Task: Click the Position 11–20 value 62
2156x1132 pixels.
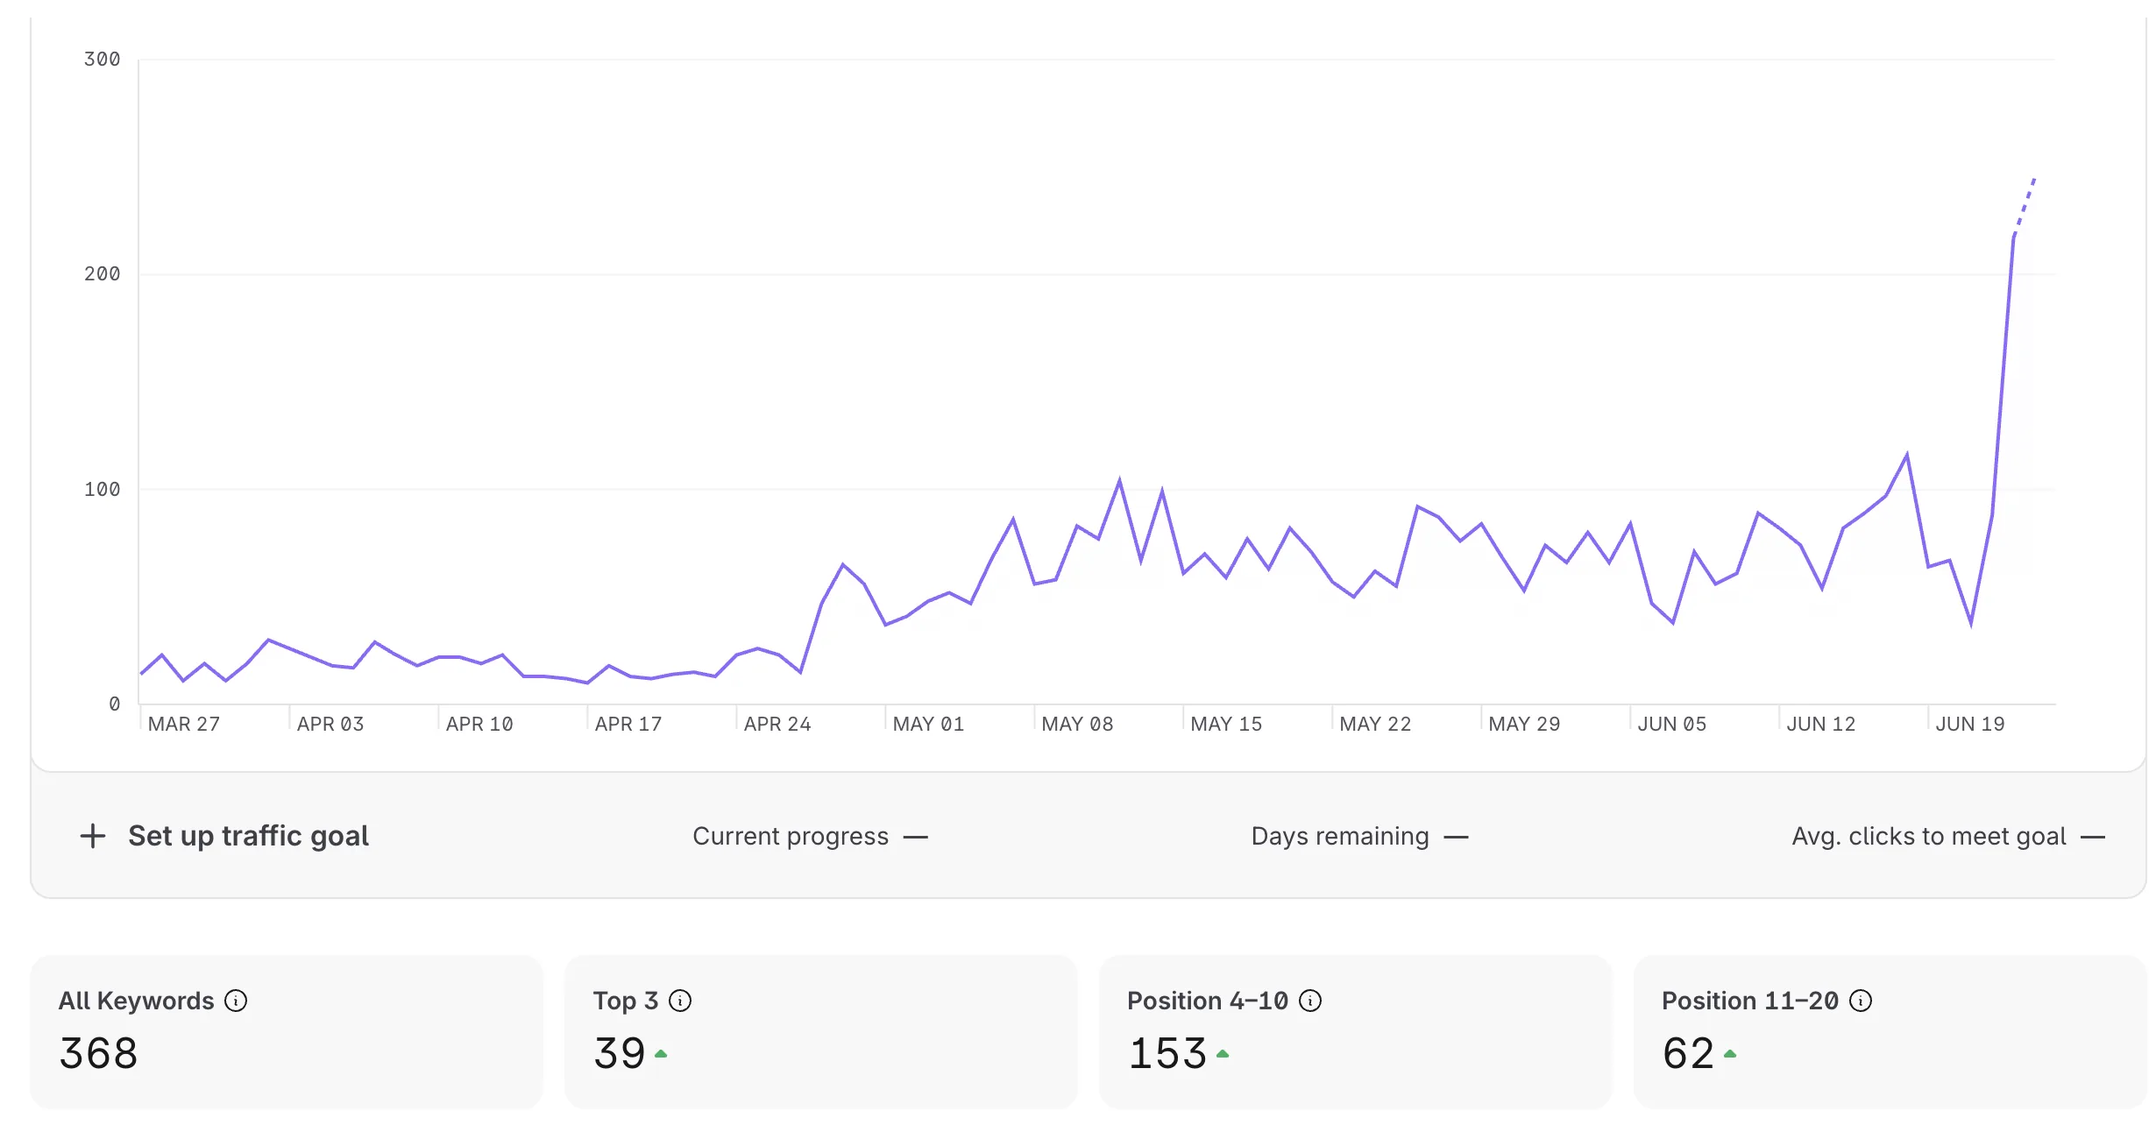Action: tap(1689, 1053)
